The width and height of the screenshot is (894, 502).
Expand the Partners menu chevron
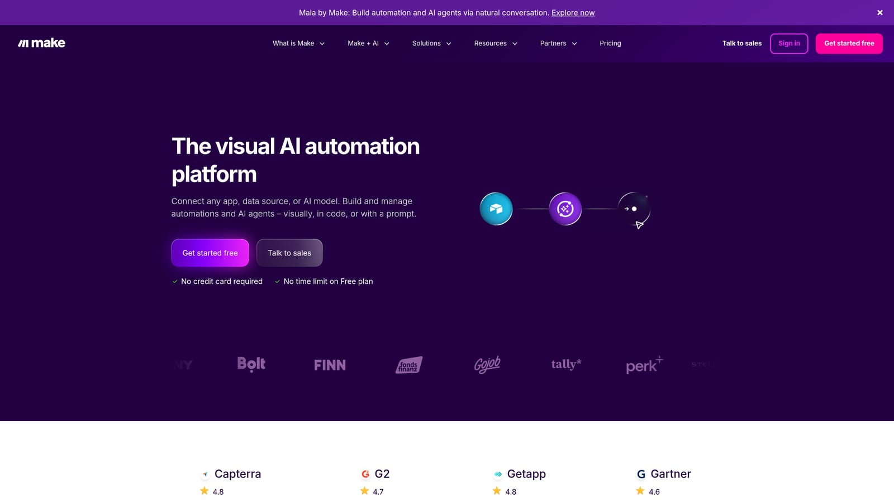point(574,44)
